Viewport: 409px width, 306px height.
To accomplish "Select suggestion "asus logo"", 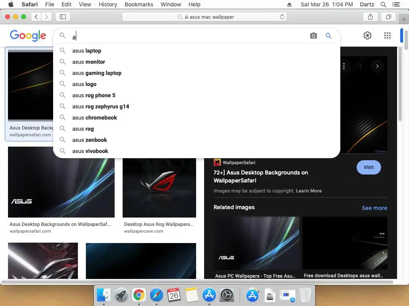I will coord(197,84).
